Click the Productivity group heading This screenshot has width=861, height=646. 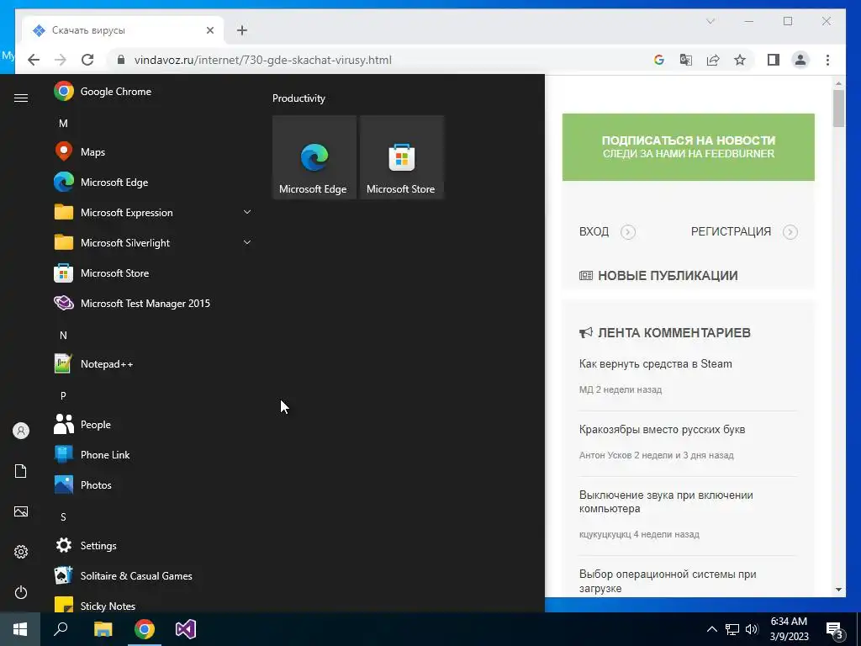click(x=298, y=98)
